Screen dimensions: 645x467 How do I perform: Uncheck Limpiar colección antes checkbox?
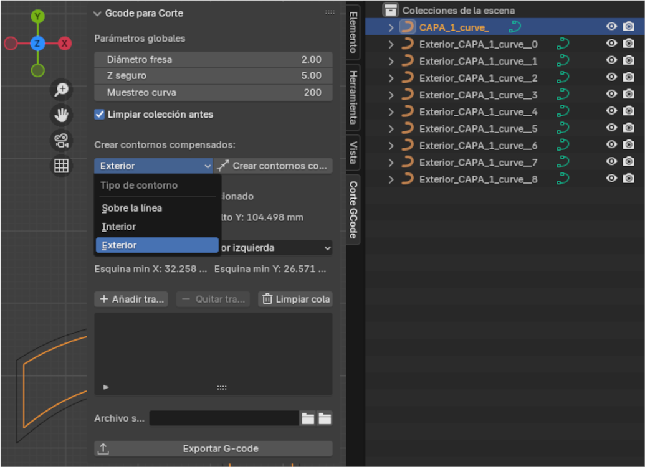tap(99, 115)
